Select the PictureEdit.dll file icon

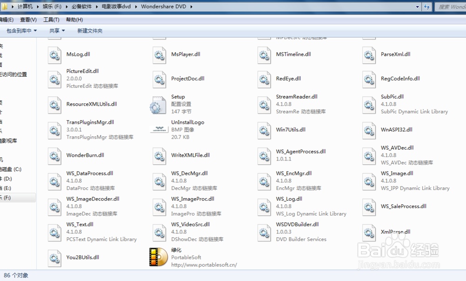pos(55,80)
